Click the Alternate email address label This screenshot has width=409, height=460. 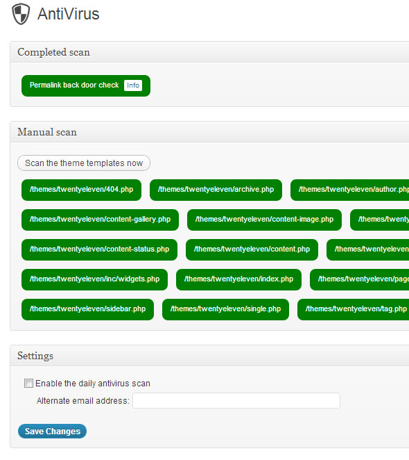click(83, 401)
